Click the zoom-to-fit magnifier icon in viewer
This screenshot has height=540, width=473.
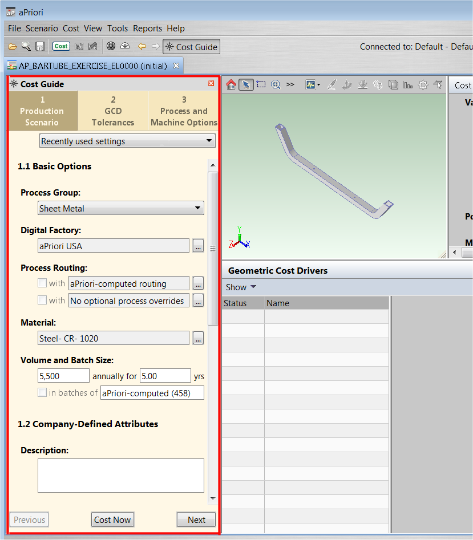coord(276,84)
